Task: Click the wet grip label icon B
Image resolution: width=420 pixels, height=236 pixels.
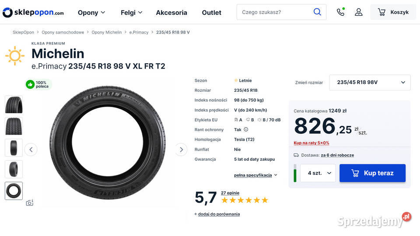Action: (248, 120)
